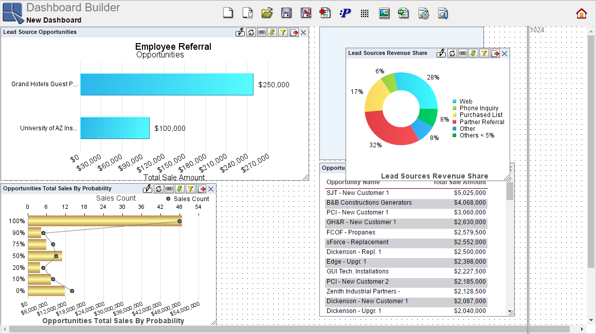Screen dimensions: 596x334
Task: Click the Web legend color swatch
Action: [454, 102]
